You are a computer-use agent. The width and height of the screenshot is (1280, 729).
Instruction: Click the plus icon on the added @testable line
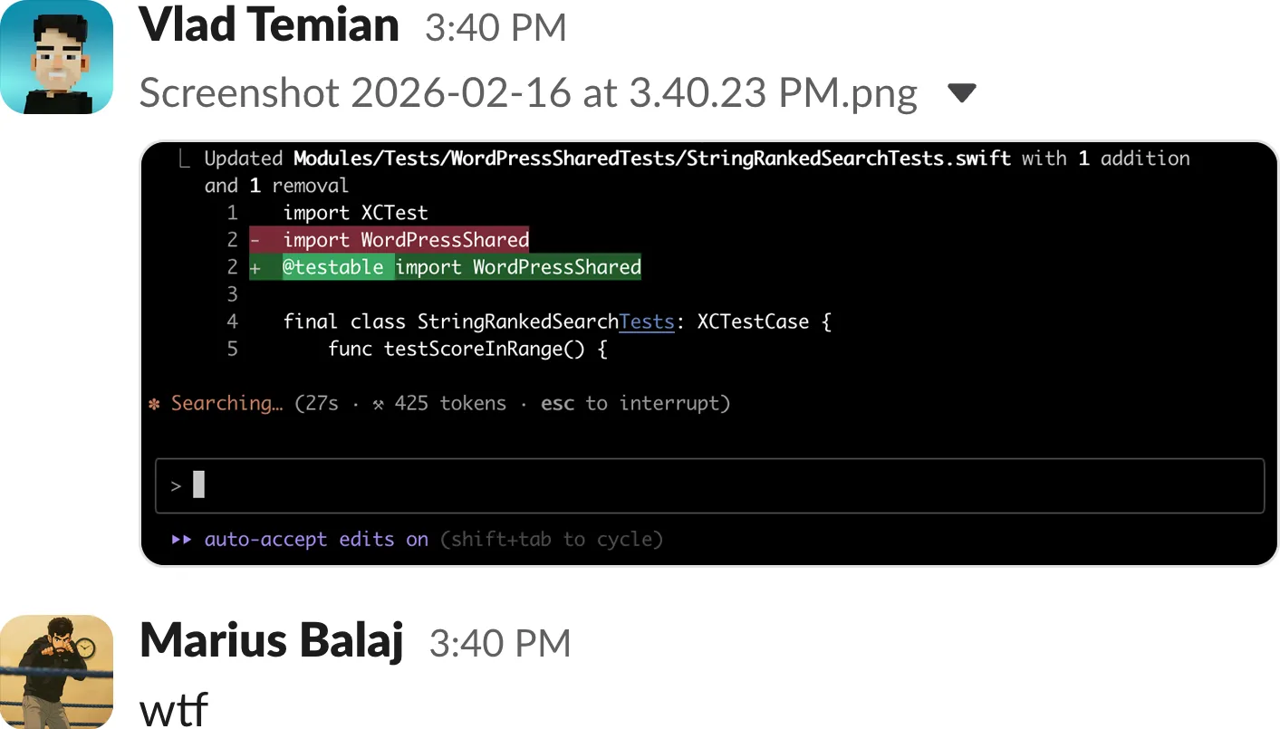(255, 267)
